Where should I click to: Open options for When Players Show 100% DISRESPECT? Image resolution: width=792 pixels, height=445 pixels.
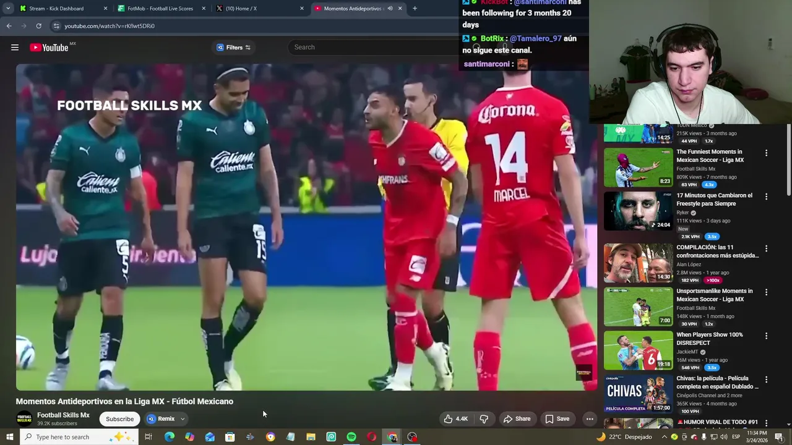766,336
